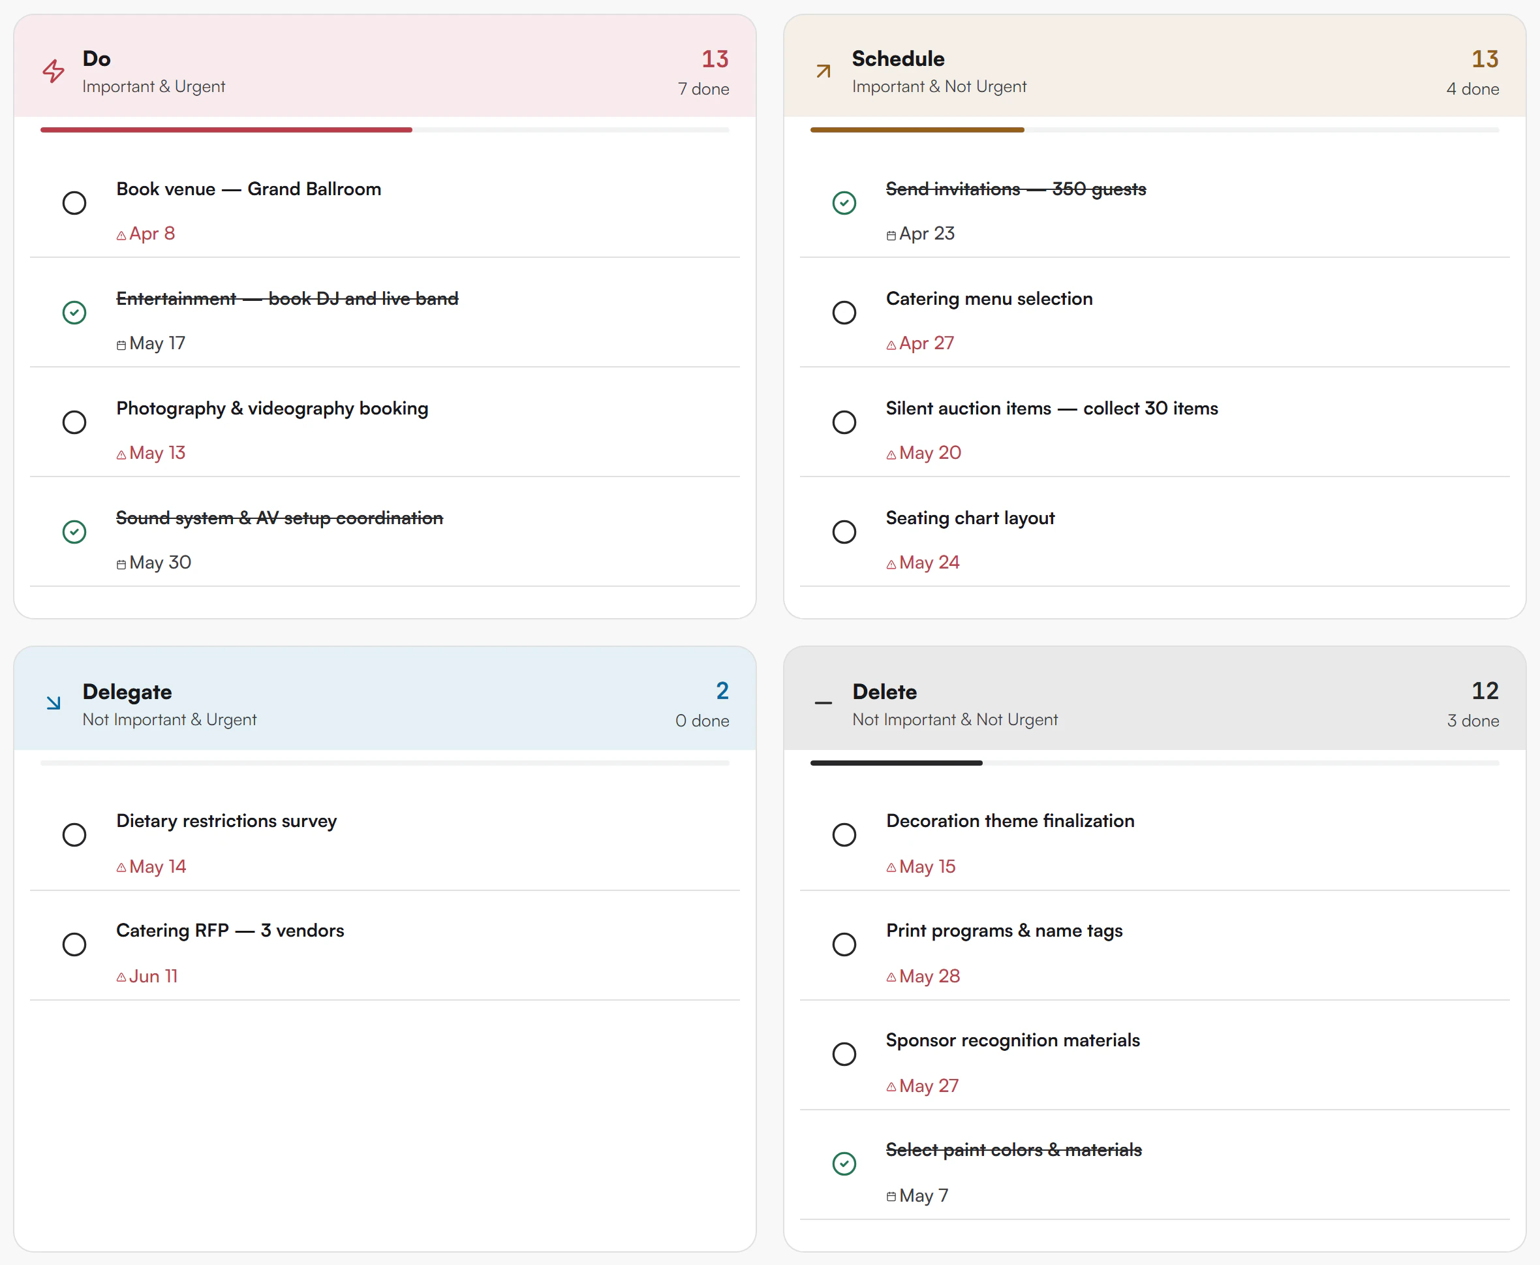The image size is (1540, 1265).
Task: Mark Photography & videography booking complete
Action: click(x=74, y=422)
